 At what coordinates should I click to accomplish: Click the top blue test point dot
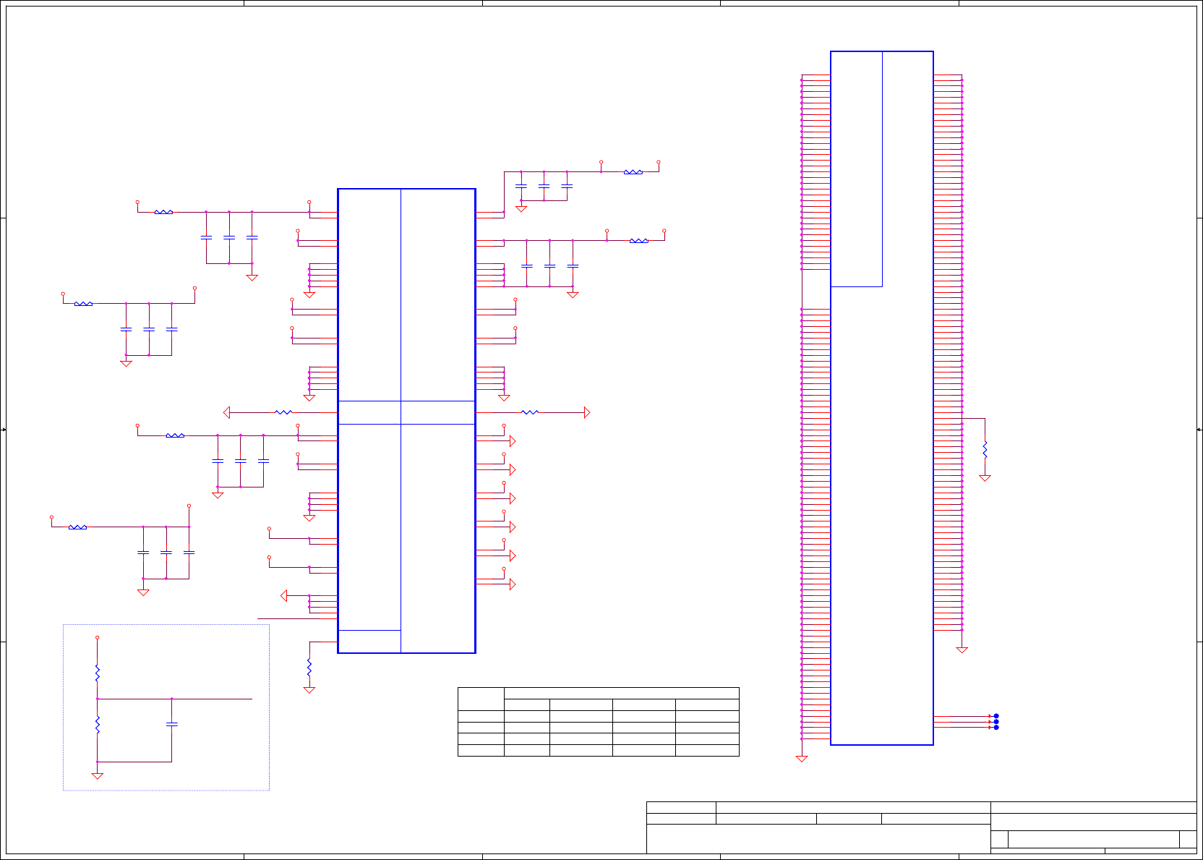click(996, 716)
